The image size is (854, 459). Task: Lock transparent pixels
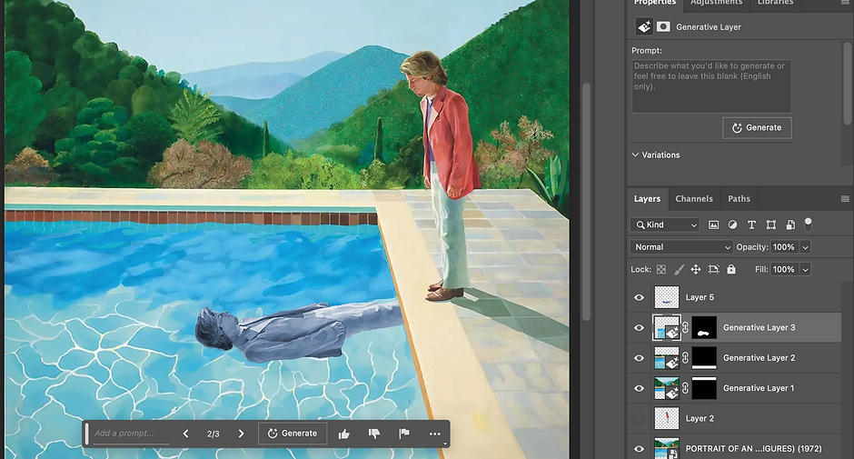(661, 269)
